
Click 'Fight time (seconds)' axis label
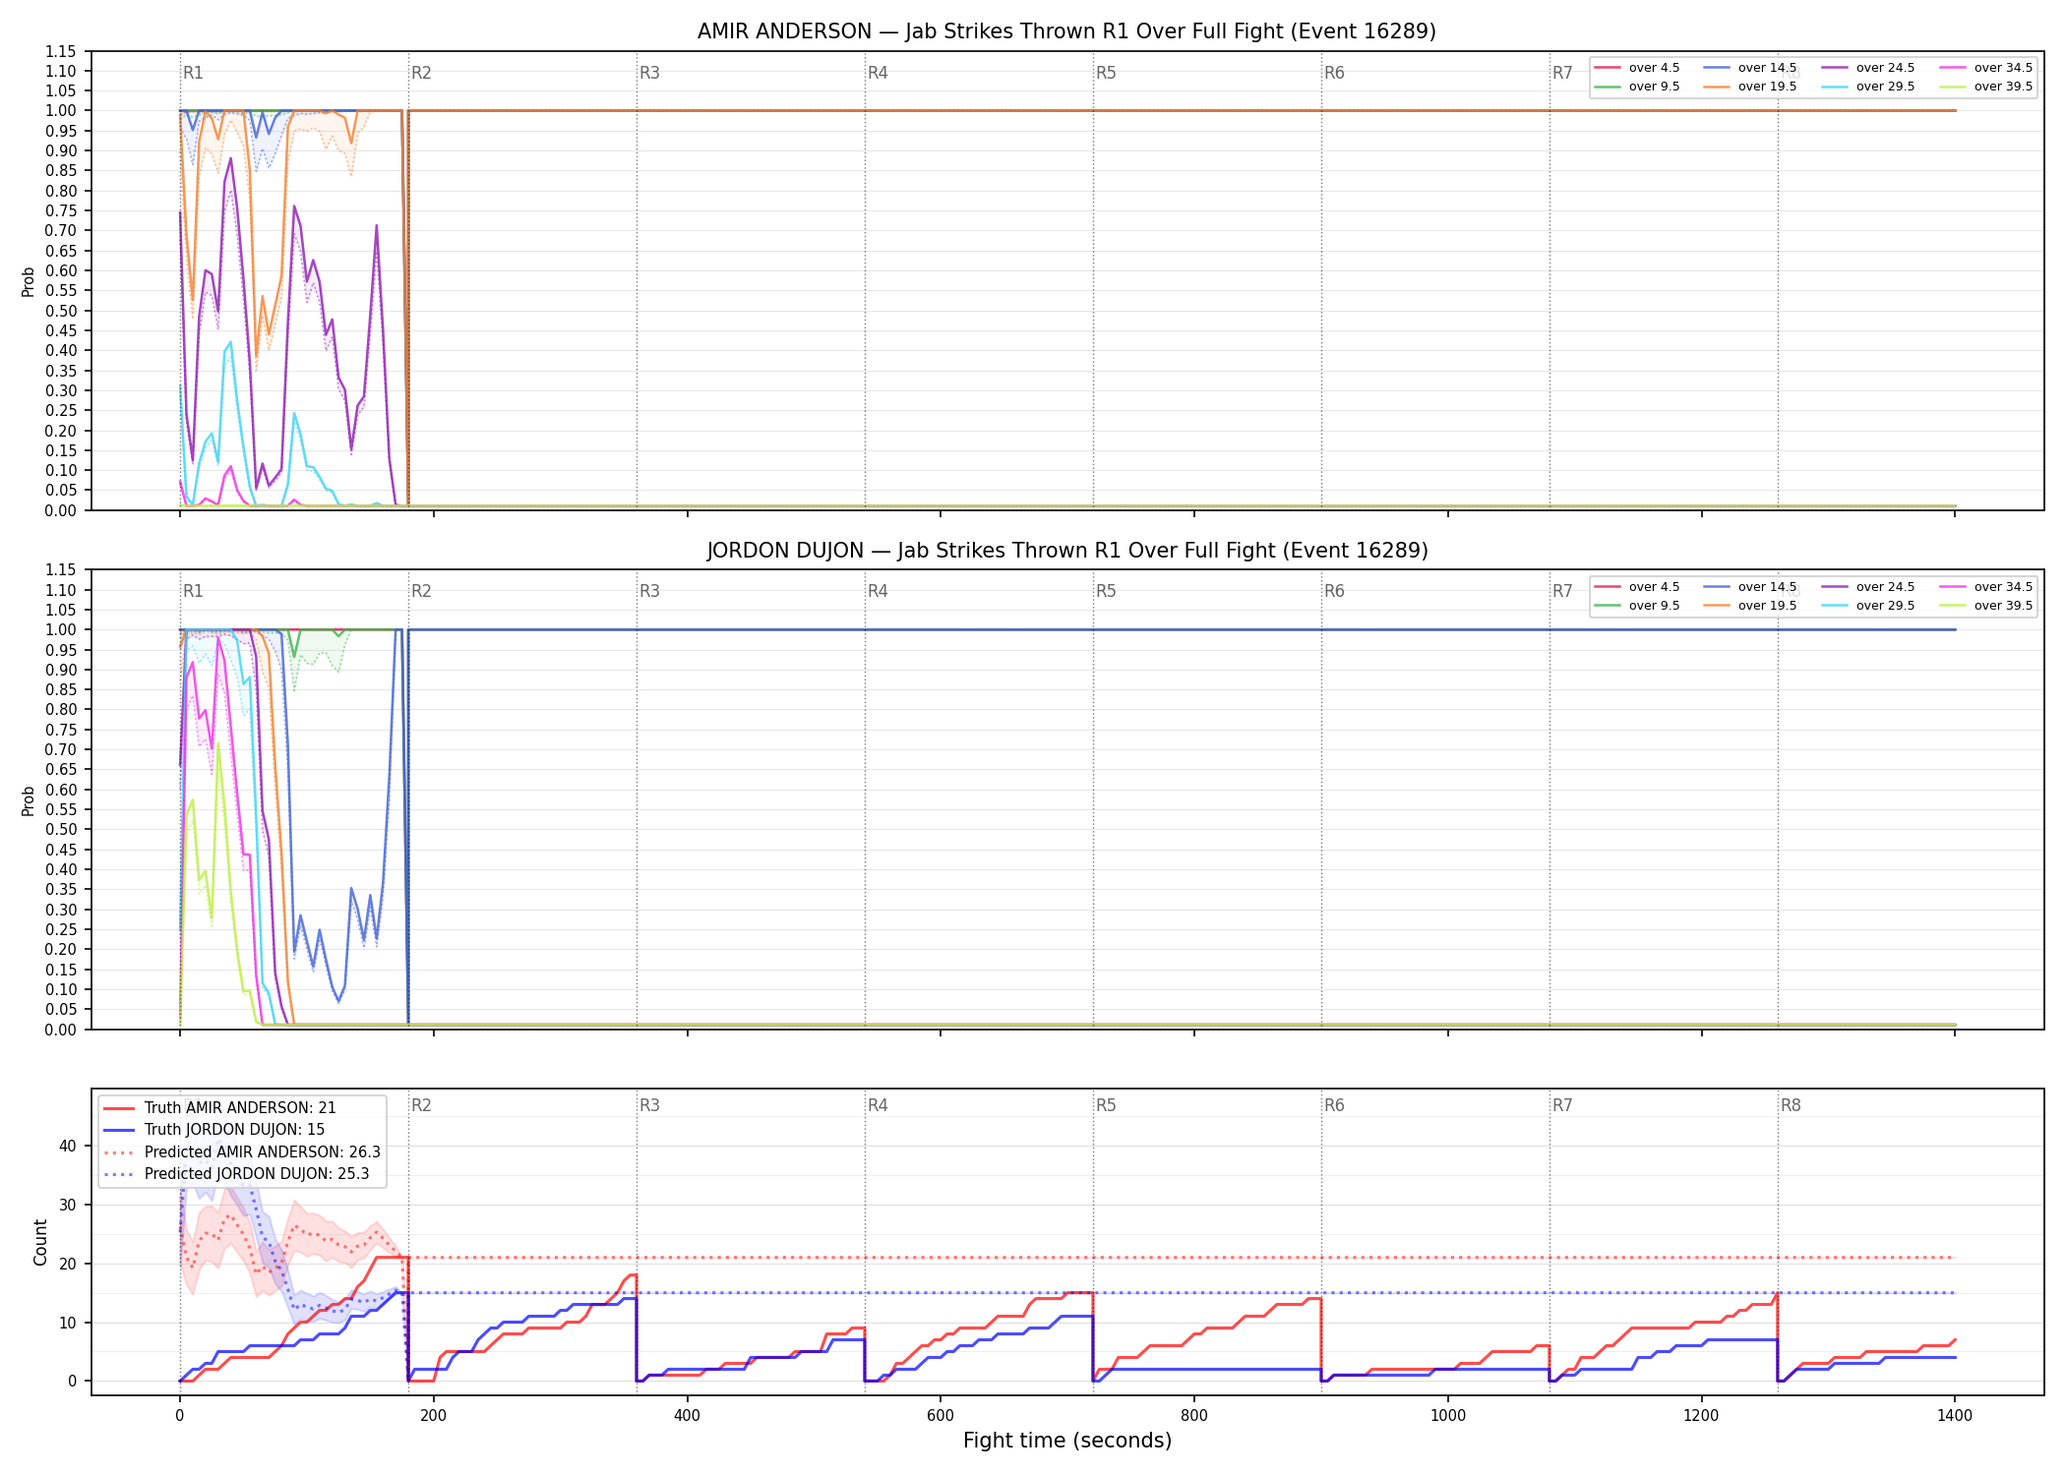click(1067, 1441)
